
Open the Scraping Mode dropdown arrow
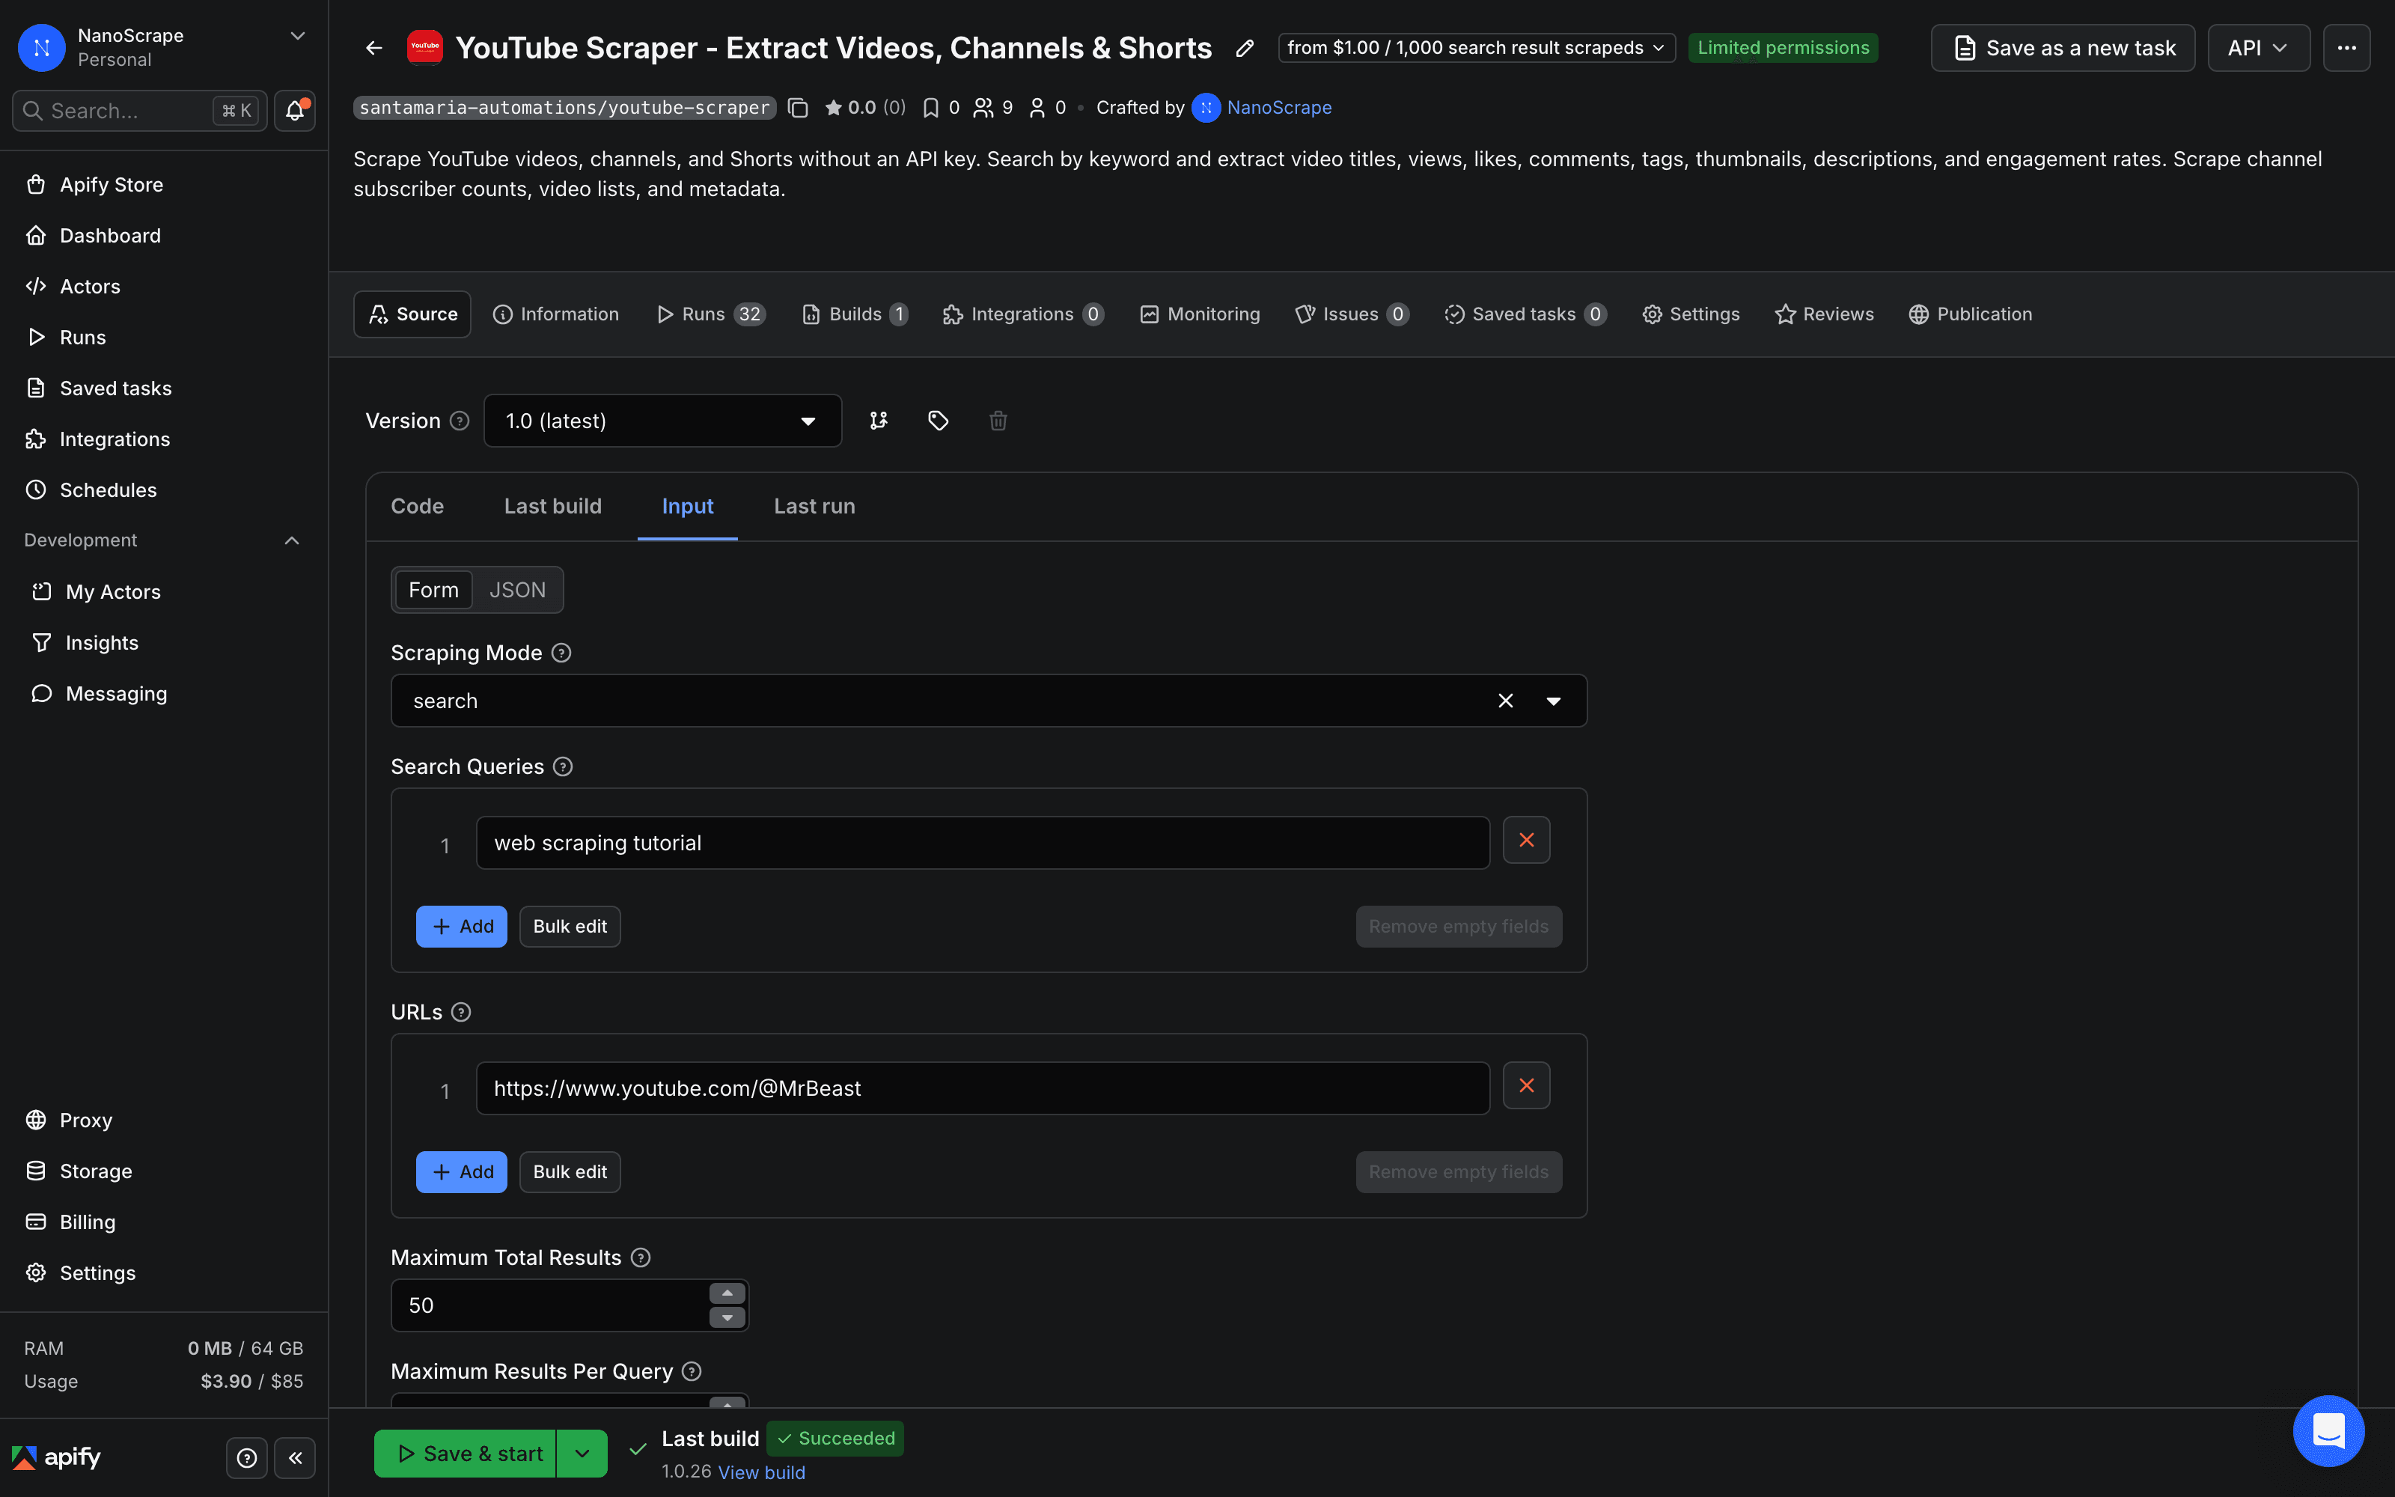pos(1553,701)
